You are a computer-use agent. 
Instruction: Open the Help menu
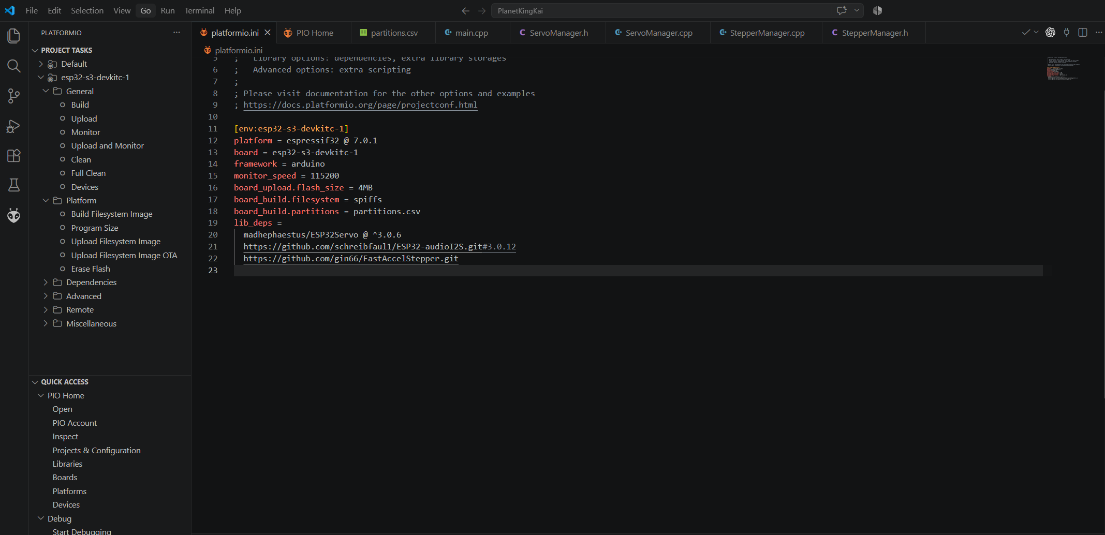[x=232, y=10]
